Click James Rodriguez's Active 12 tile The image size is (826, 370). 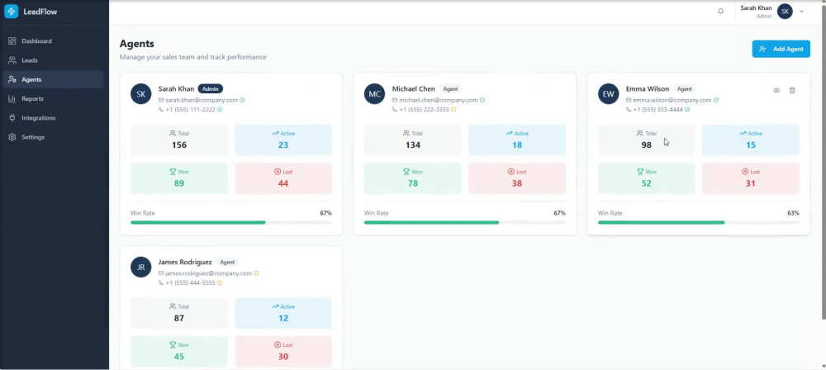click(283, 313)
